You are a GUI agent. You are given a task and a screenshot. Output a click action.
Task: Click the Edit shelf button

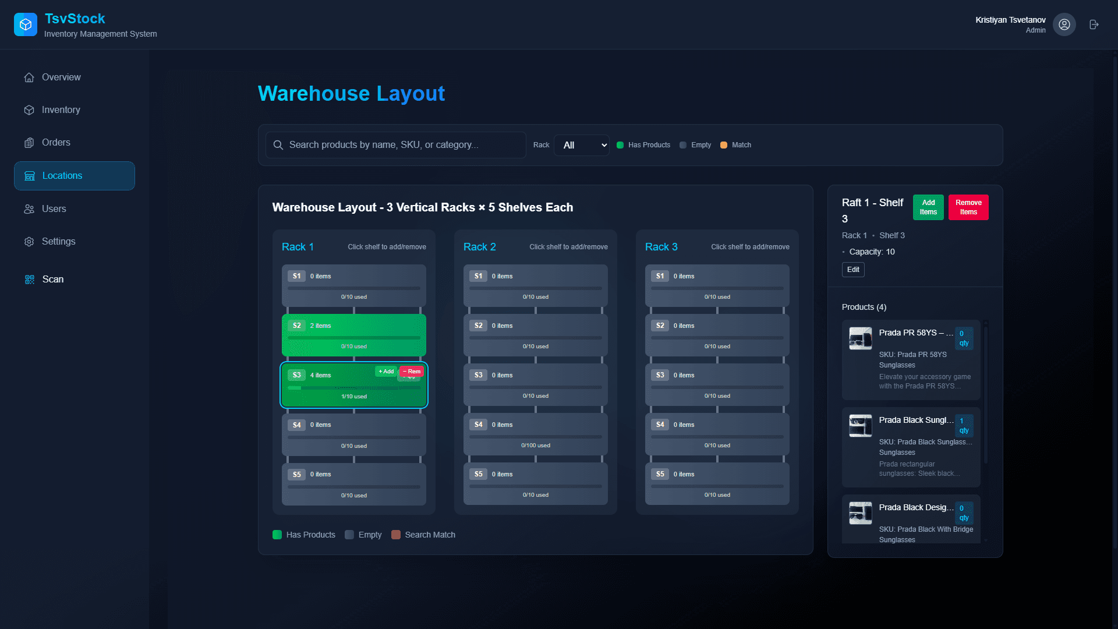(853, 270)
